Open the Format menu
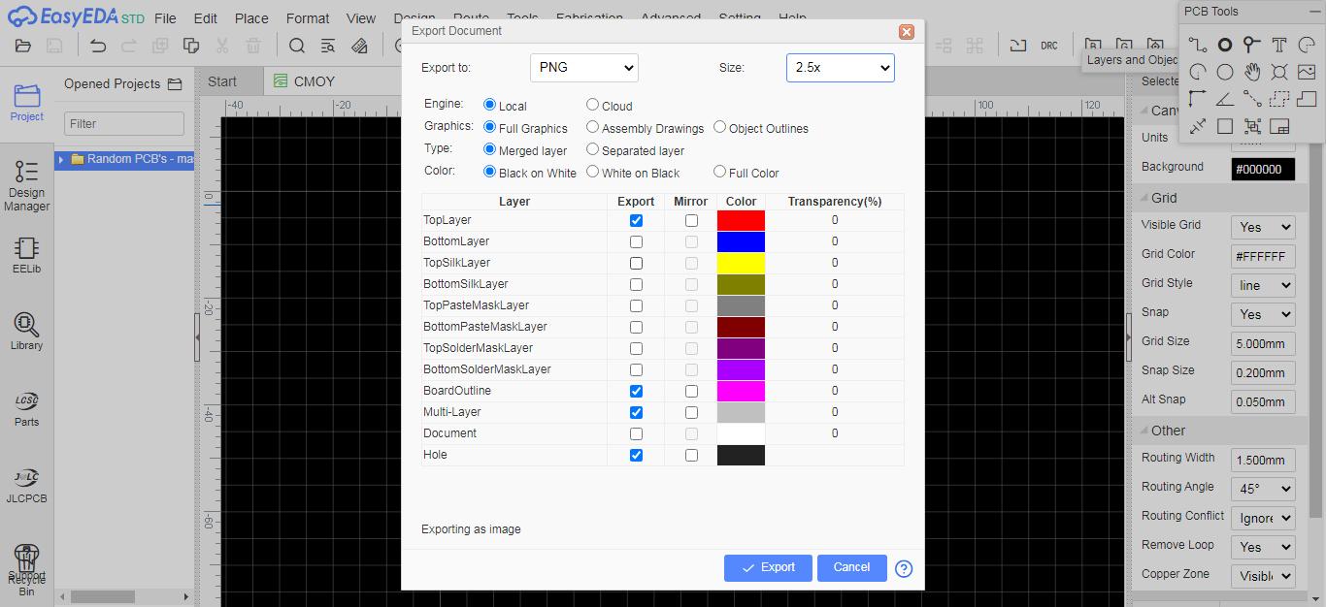The width and height of the screenshot is (1326, 607). click(308, 18)
